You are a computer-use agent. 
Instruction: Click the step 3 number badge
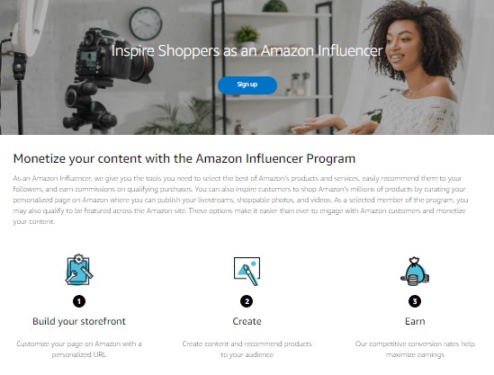pos(415,301)
